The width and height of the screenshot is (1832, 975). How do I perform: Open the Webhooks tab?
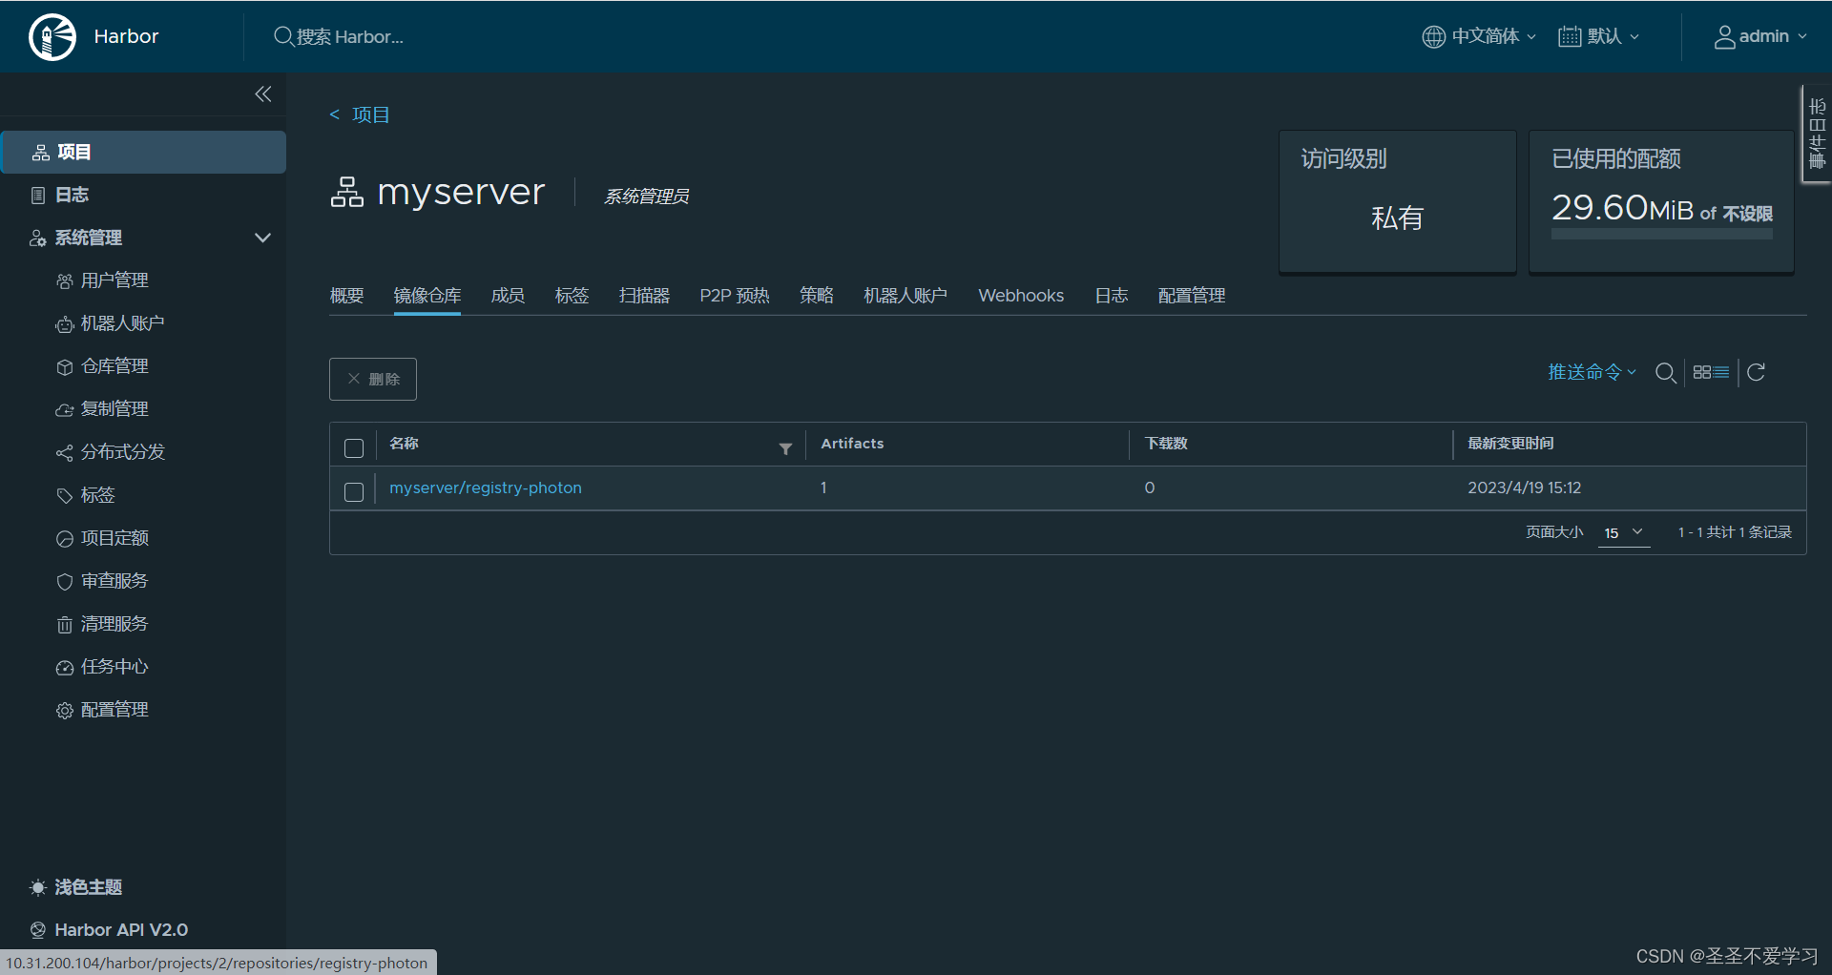[1021, 296]
